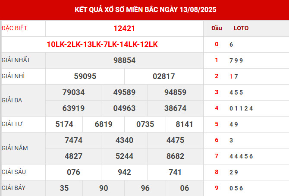Click loto results 0 1 1 2 4
The height and width of the screenshot is (196, 289).
[241, 108]
